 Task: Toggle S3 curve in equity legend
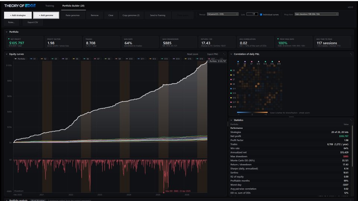tap(54, 59)
